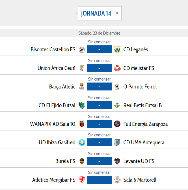Click the Levante UD FS crest
188x190 pixels.
(x=117, y=161)
